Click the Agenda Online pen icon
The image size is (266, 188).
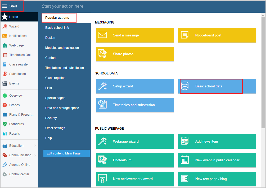(5, 165)
